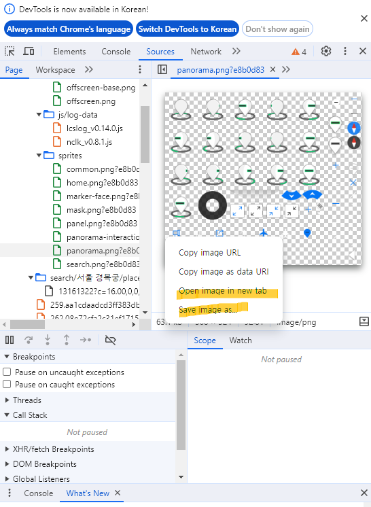The height and width of the screenshot is (507, 371).
Task: Deactivate breakpoints icon
Action: (x=111, y=340)
